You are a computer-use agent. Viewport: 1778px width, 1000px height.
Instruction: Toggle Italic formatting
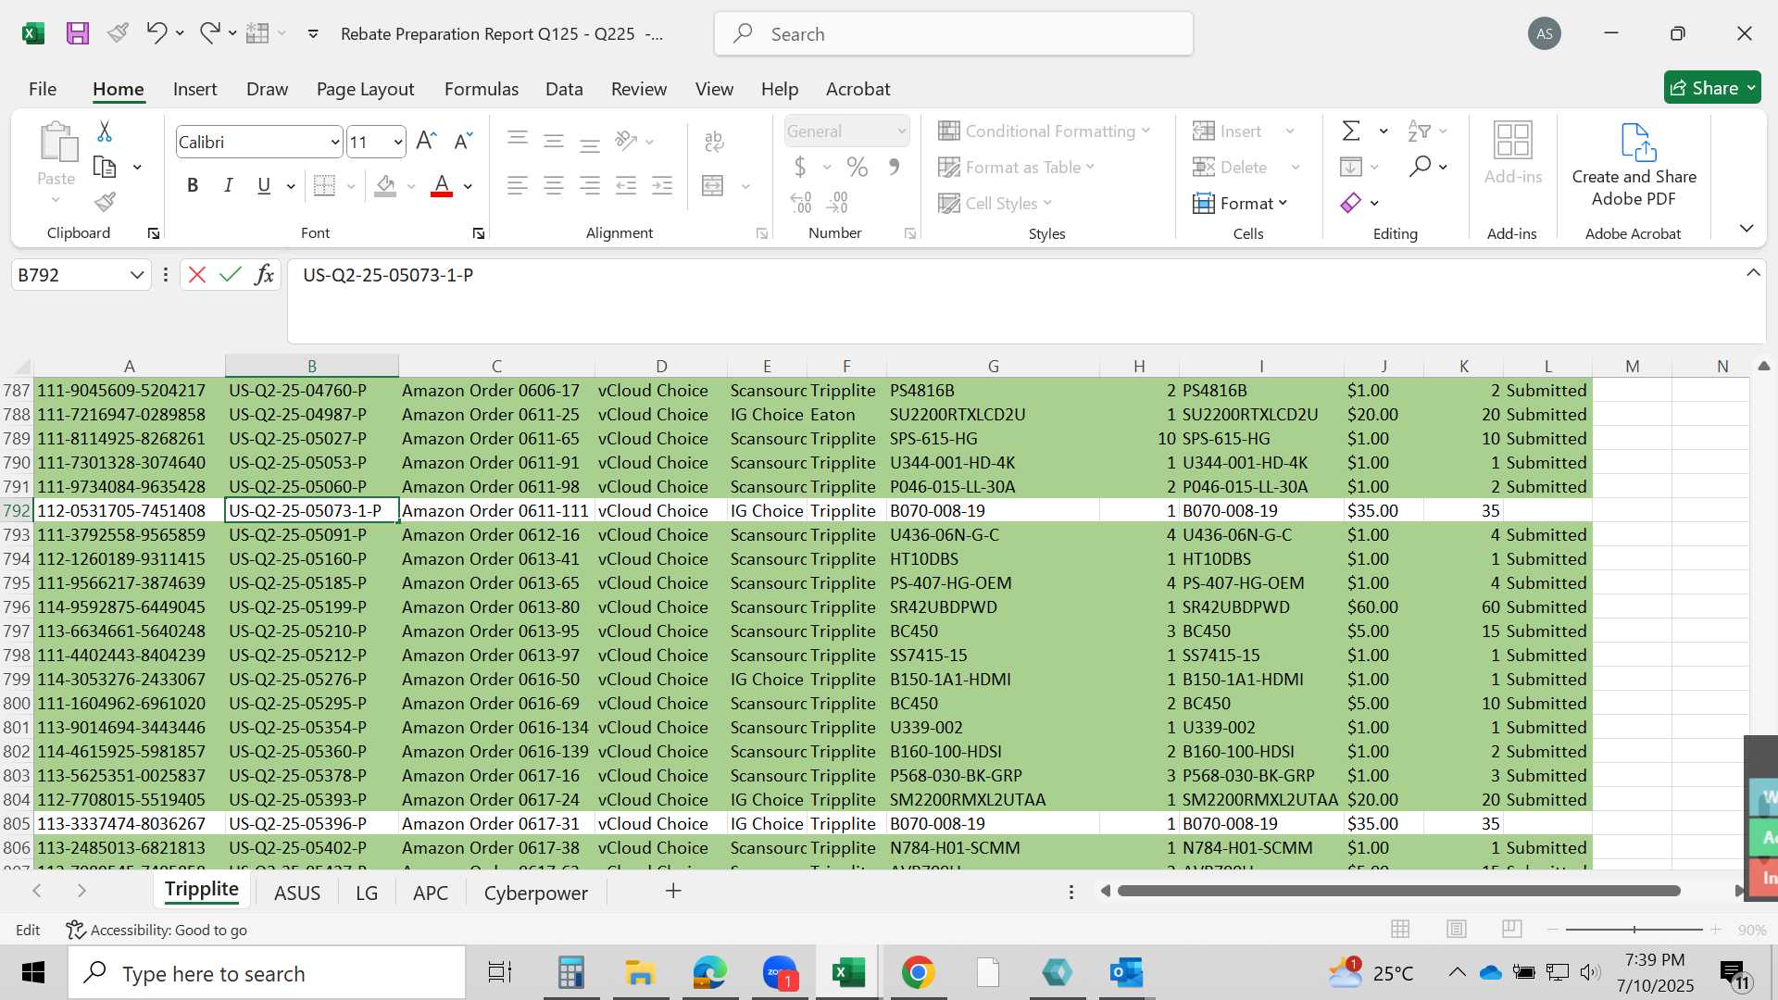tap(228, 185)
